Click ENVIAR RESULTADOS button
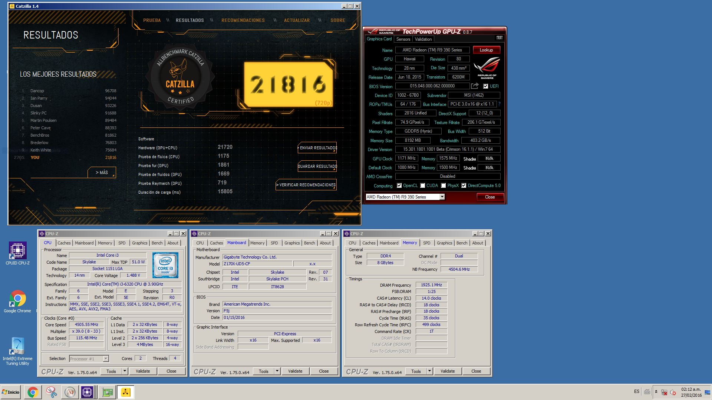712x400 pixels. (x=317, y=148)
